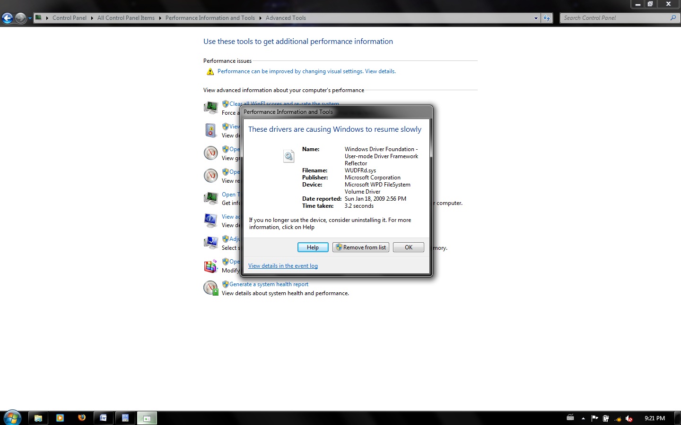681x425 pixels.
Task: Expand the root arrow before the Control Panel breadcrumb
Action: tap(47, 18)
